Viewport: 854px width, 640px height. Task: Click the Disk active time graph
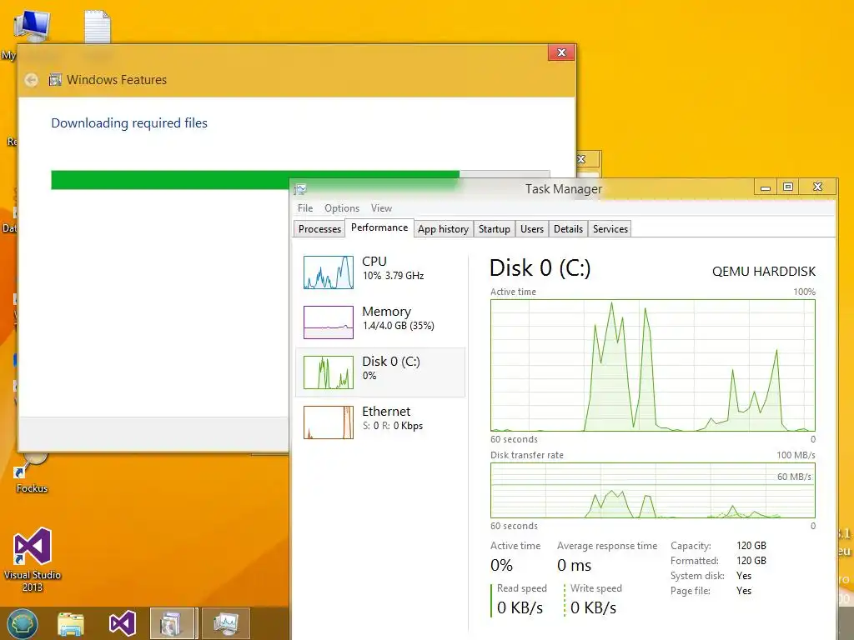point(652,365)
